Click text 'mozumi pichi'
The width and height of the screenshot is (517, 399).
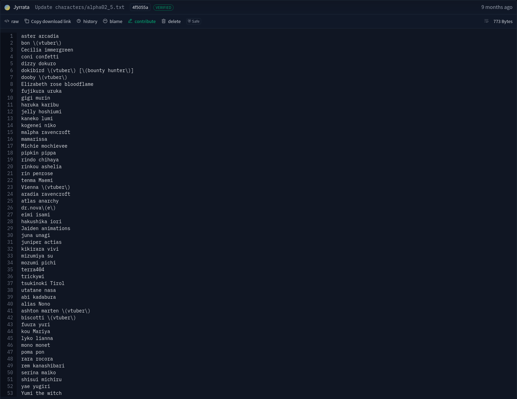click(38, 263)
